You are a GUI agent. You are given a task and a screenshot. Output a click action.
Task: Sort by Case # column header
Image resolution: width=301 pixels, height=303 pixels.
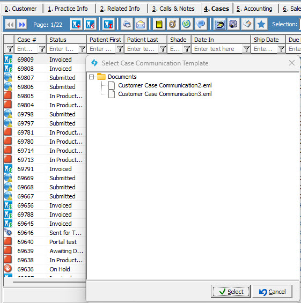tap(30, 40)
